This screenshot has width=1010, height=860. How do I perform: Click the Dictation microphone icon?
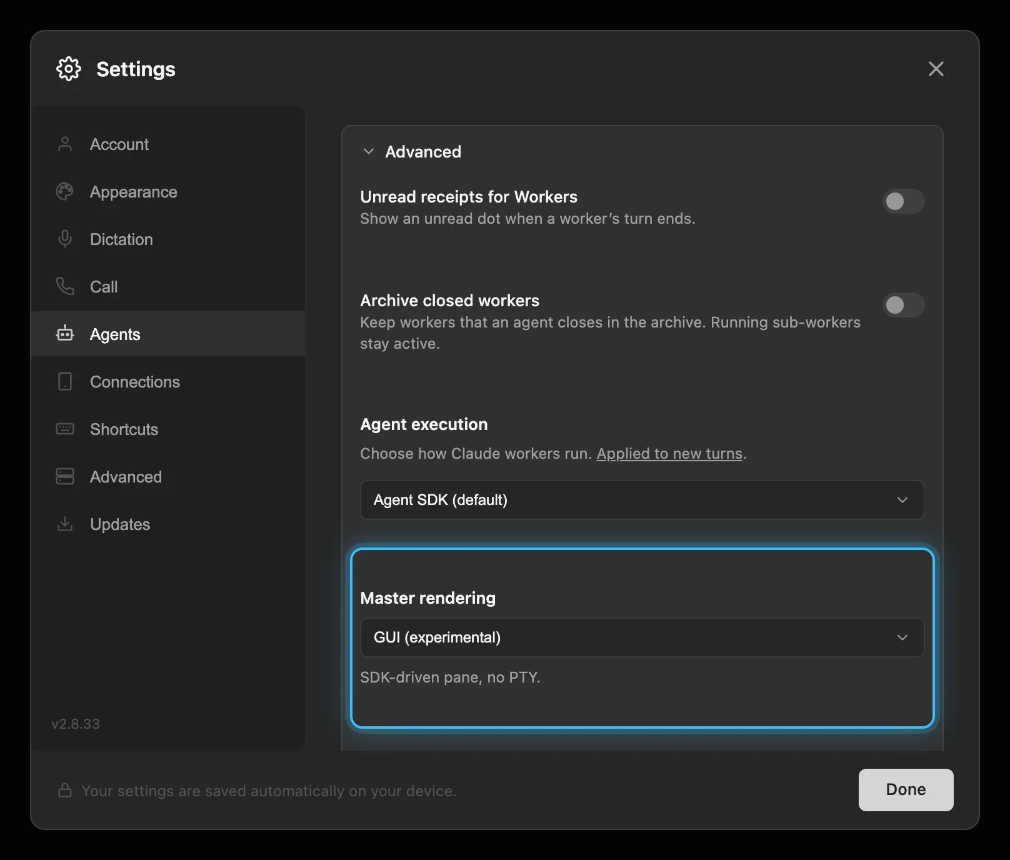[x=65, y=239]
